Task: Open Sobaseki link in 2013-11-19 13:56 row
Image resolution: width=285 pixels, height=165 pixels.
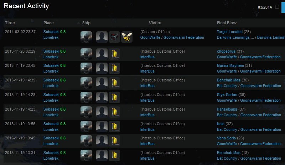Action: pos(51,124)
